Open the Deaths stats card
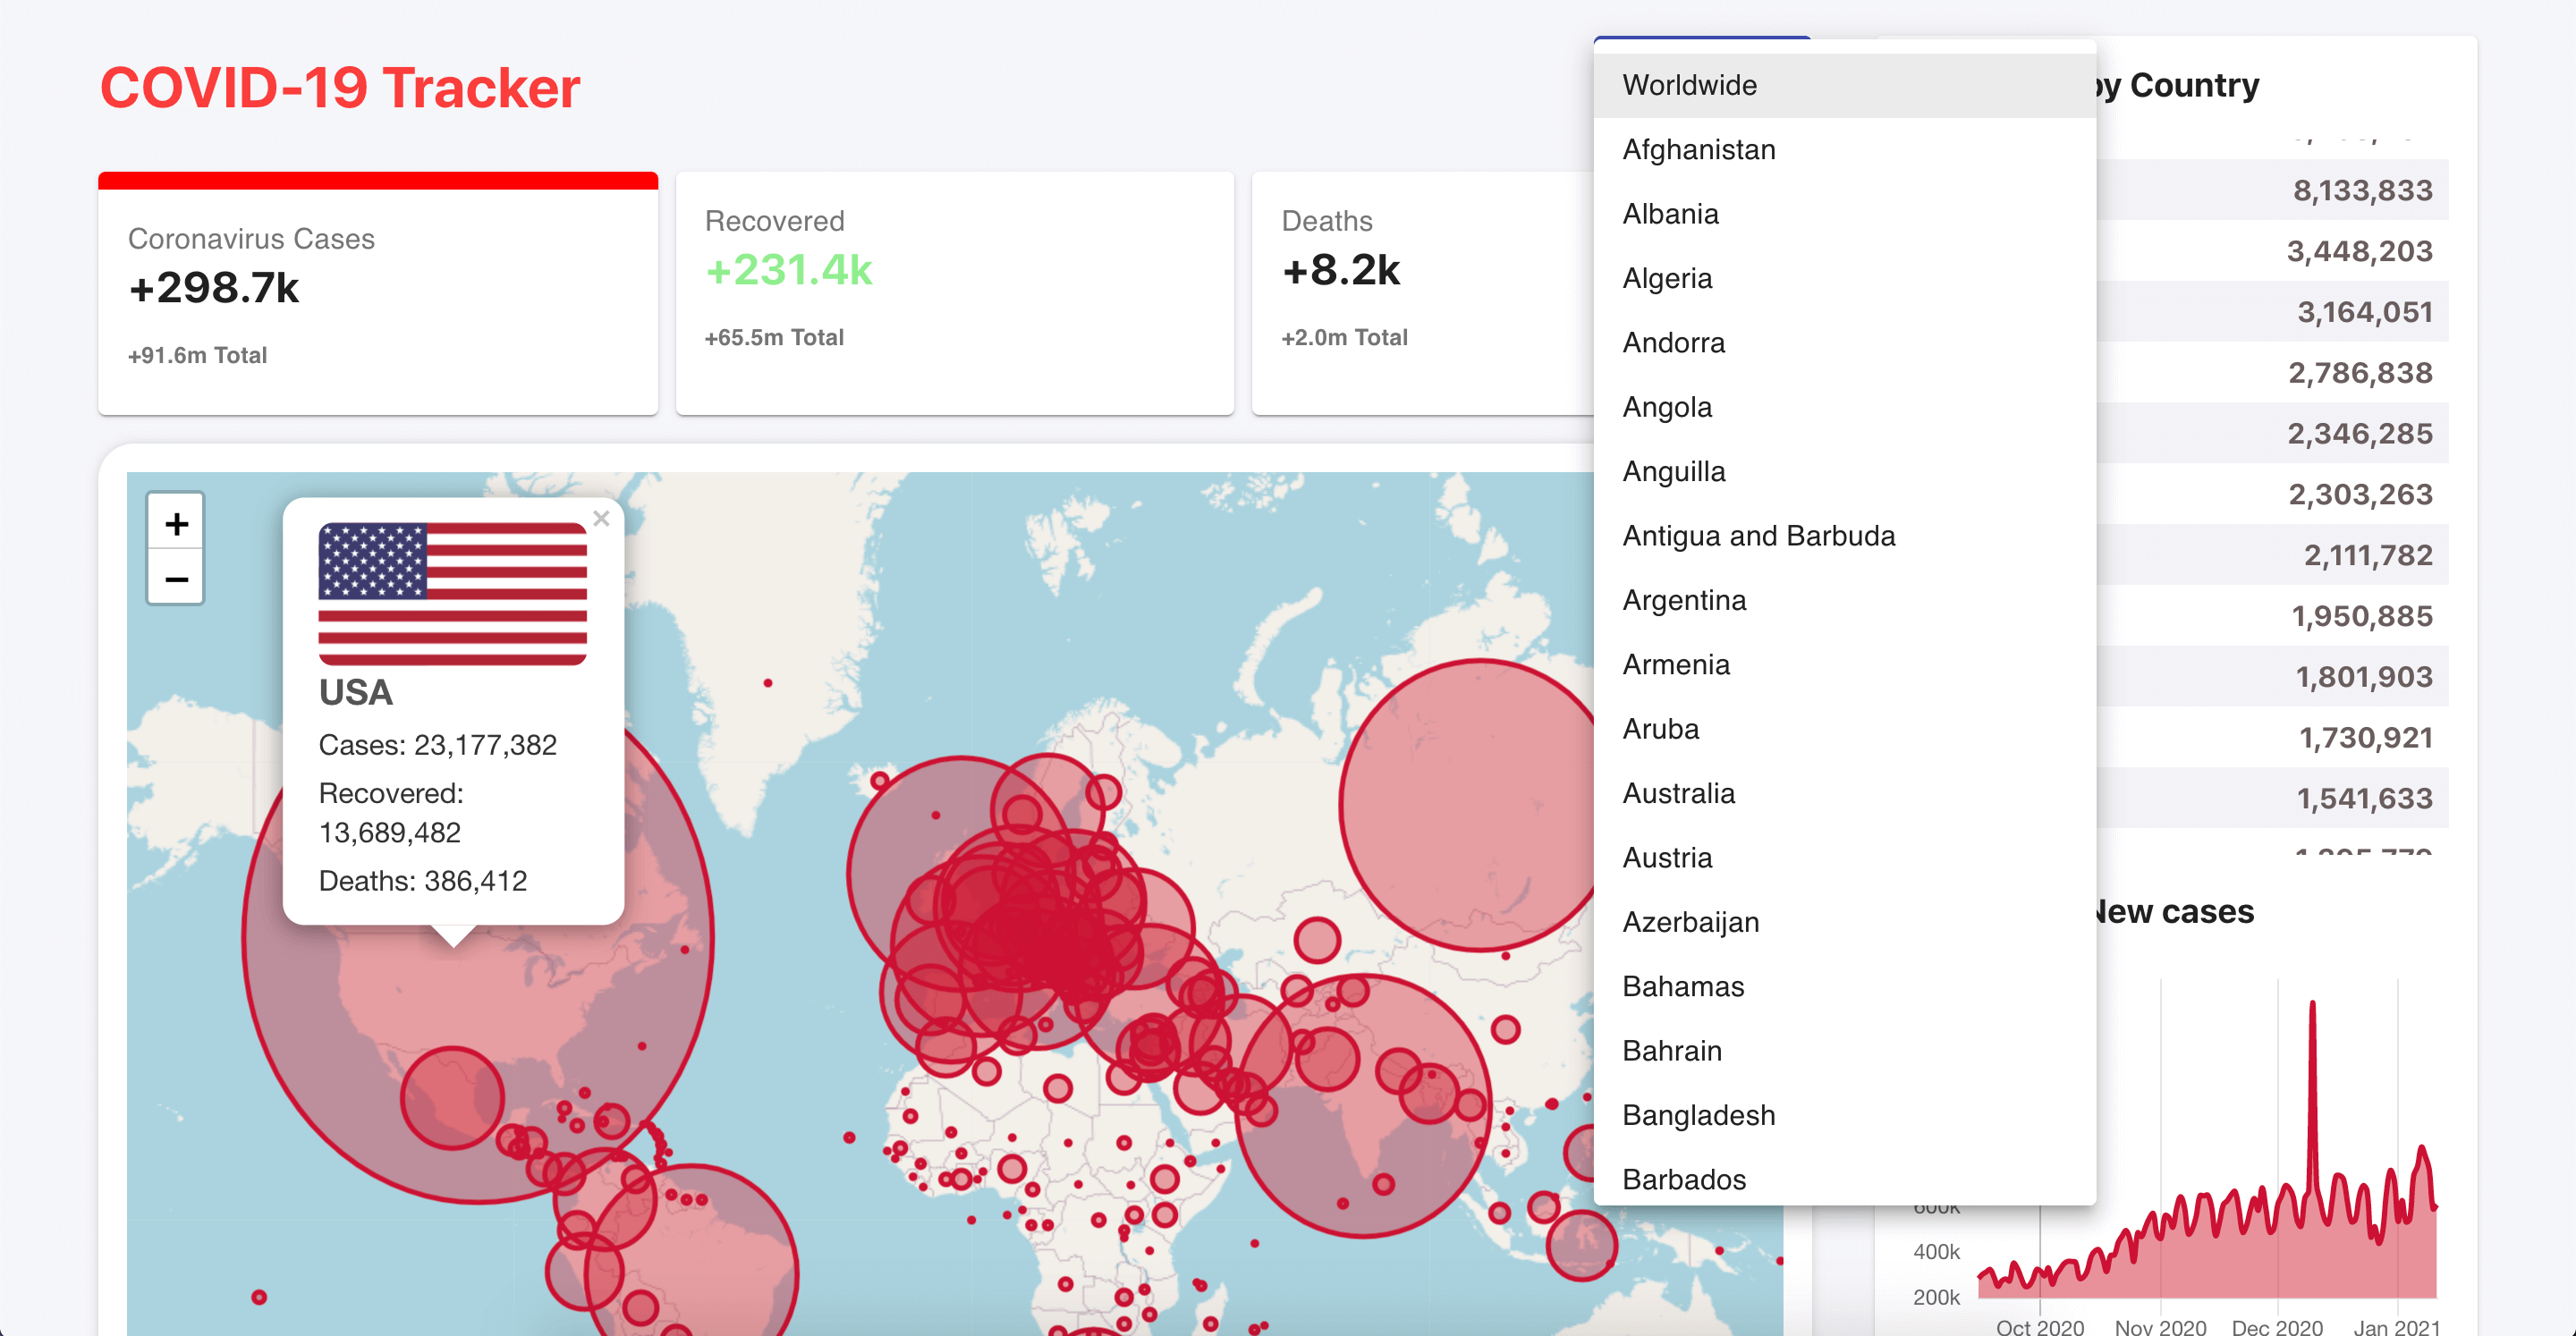The image size is (2576, 1336). tap(1422, 294)
